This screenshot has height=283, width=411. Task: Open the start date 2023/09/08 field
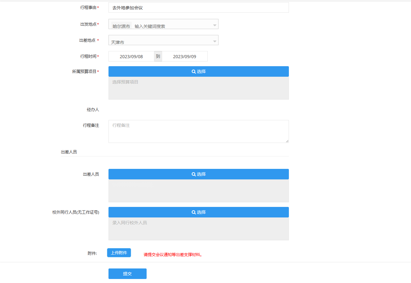131,57
